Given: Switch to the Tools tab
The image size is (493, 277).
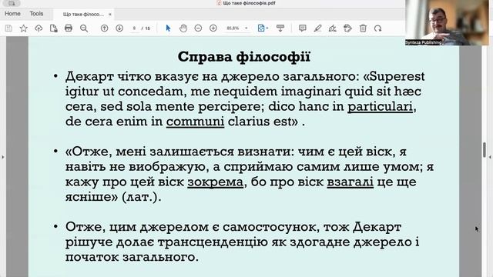Looking at the screenshot, I should point(36,14).
